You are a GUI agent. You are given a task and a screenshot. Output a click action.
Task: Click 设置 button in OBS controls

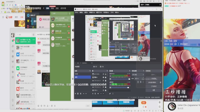154,90
